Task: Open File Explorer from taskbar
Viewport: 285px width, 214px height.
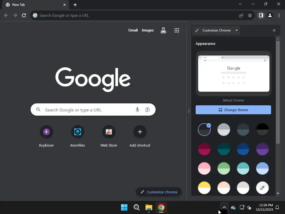Action: click(149, 207)
